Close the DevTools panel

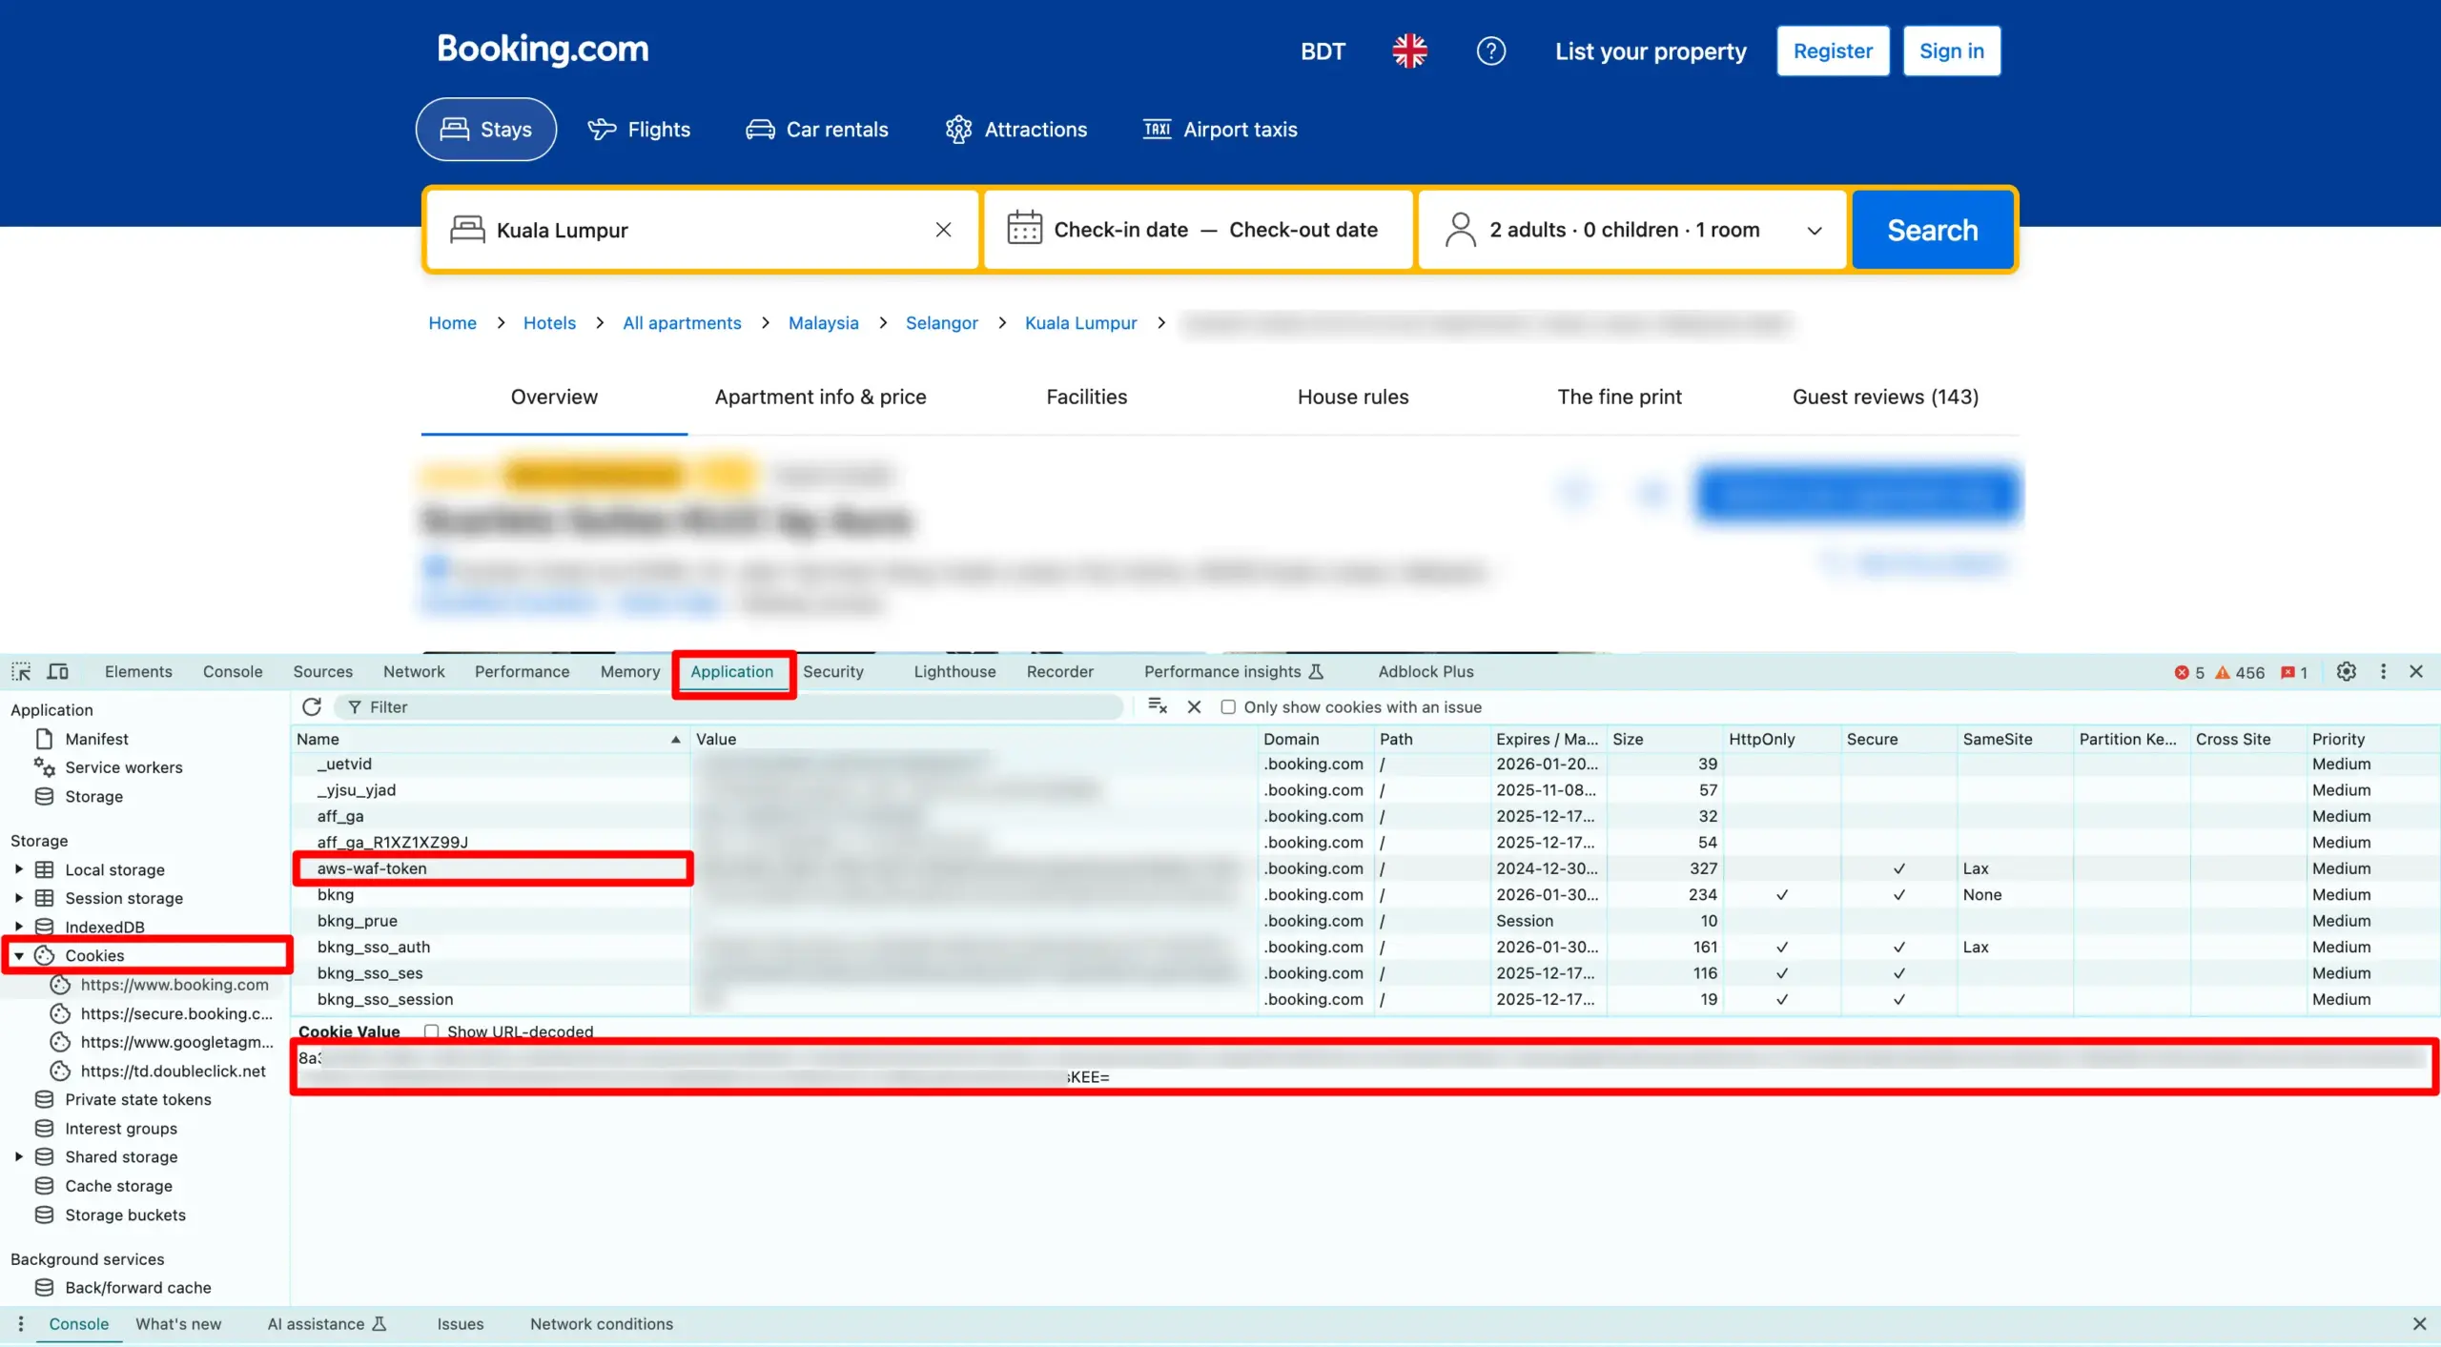2416,671
